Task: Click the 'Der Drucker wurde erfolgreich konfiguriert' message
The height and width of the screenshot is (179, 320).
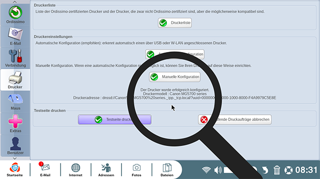Action: point(175,90)
